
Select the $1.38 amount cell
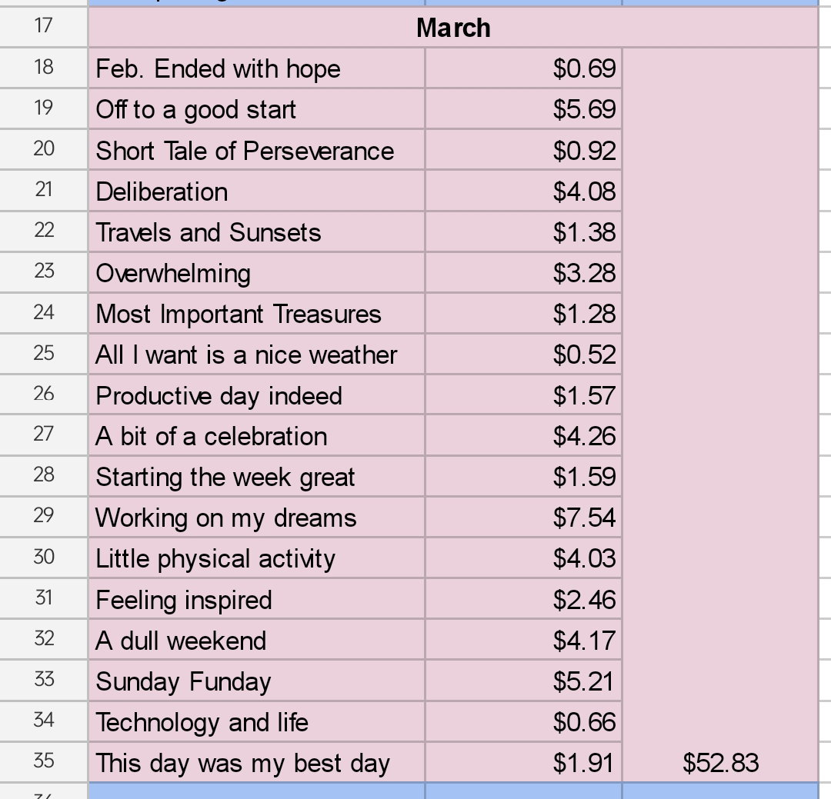click(524, 231)
